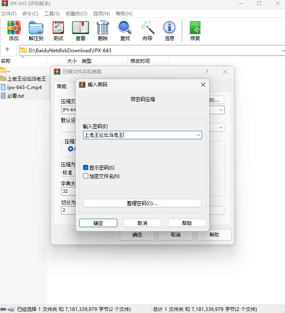285x313 pixels.
Task: Click the WinRAR icon in the password dialog title bar
Action: click(82, 85)
